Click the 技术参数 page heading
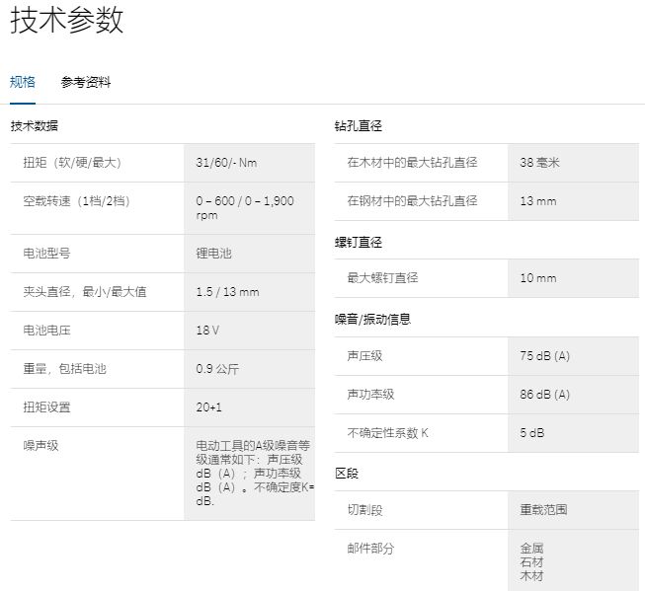645x591 pixels. click(x=67, y=22)
